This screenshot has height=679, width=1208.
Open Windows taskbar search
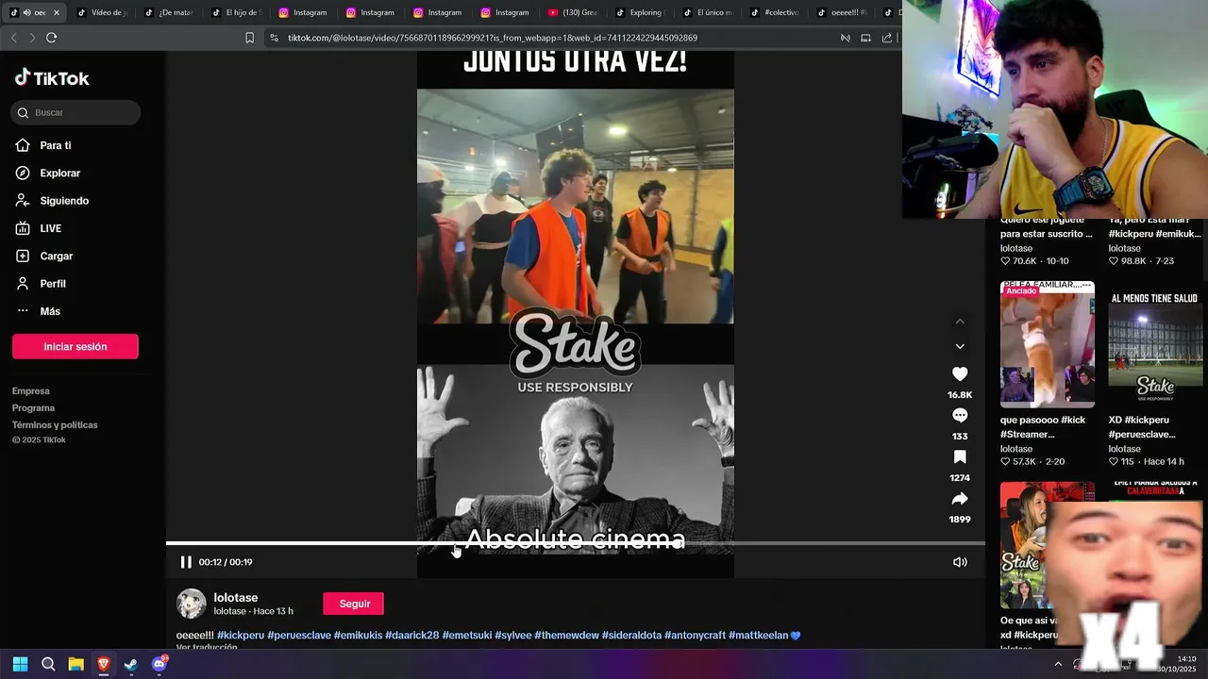click(48, 664)
